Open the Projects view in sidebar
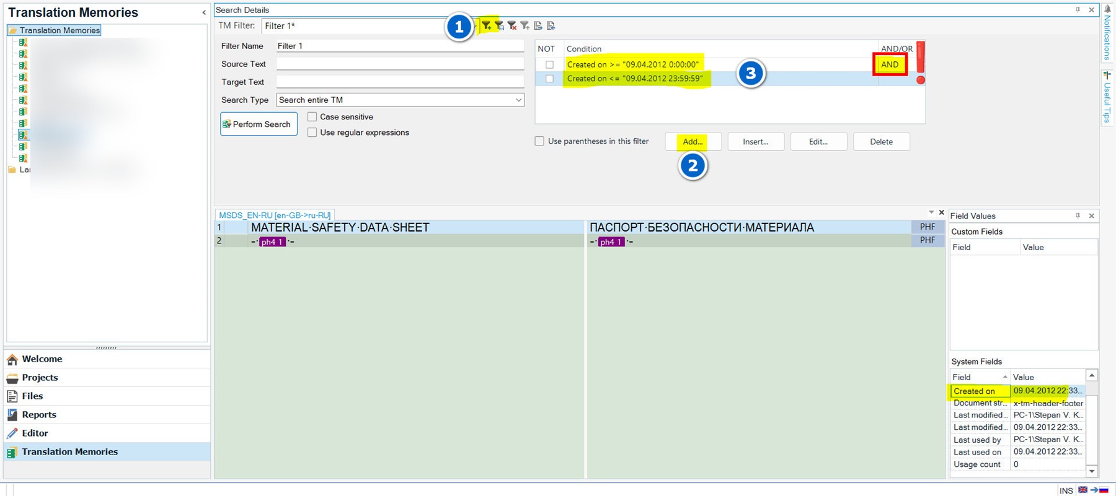1116x496 pixels. point(40,377)
